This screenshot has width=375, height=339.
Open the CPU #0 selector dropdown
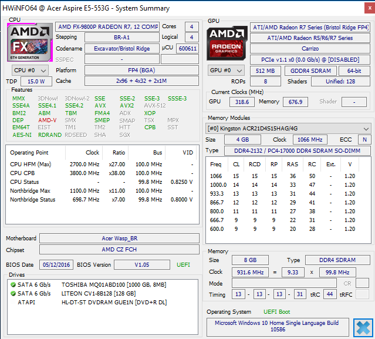tap(30, 70)
